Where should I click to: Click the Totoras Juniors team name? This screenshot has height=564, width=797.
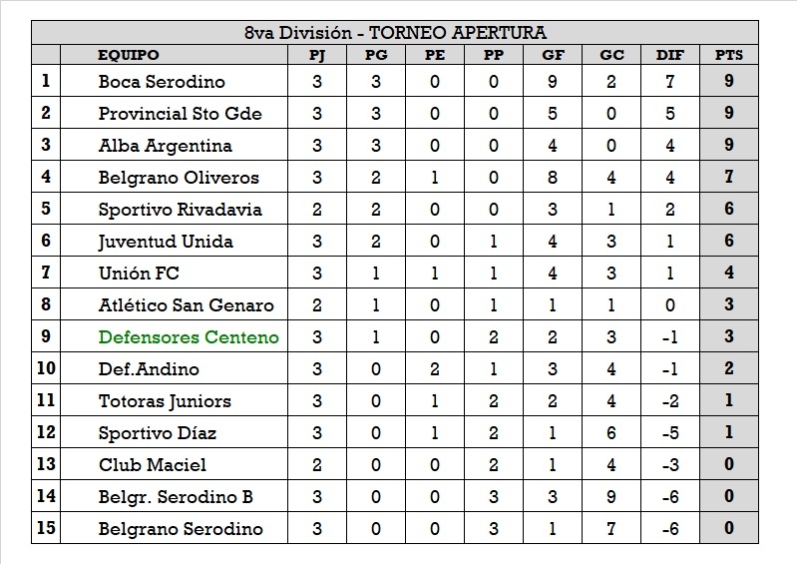pyautogui.click(x=165, y=401)
